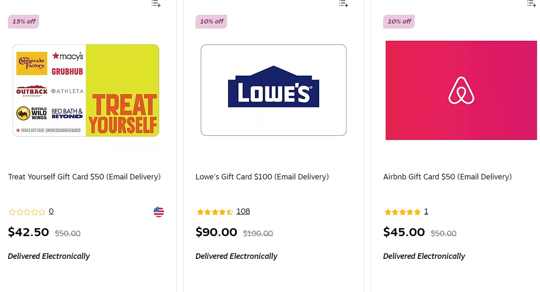Click the 15% off badge
This screenshot has height=292, width=540.
pos(23,21)
